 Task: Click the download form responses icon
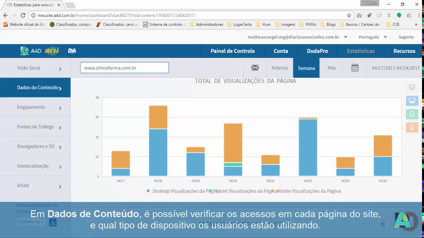click(53, 222)
